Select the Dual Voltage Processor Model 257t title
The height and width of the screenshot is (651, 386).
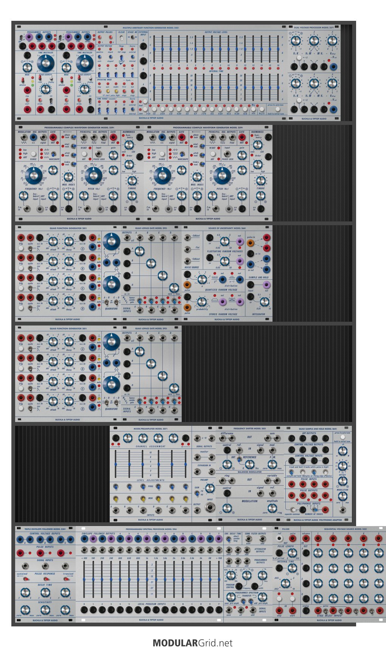click(x=314, y=28)
